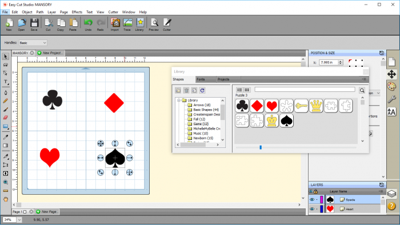Select the Hand pan tool
The height and width of the screenshot is (225, 400).
coord(5,199)
